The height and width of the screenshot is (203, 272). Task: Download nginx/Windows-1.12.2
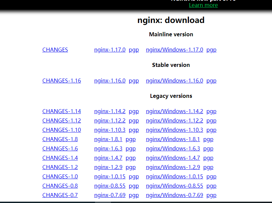[x=174, y=120]
